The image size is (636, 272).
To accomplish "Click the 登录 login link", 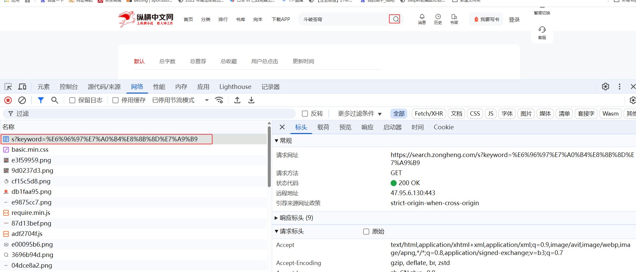I will point(514,20).
